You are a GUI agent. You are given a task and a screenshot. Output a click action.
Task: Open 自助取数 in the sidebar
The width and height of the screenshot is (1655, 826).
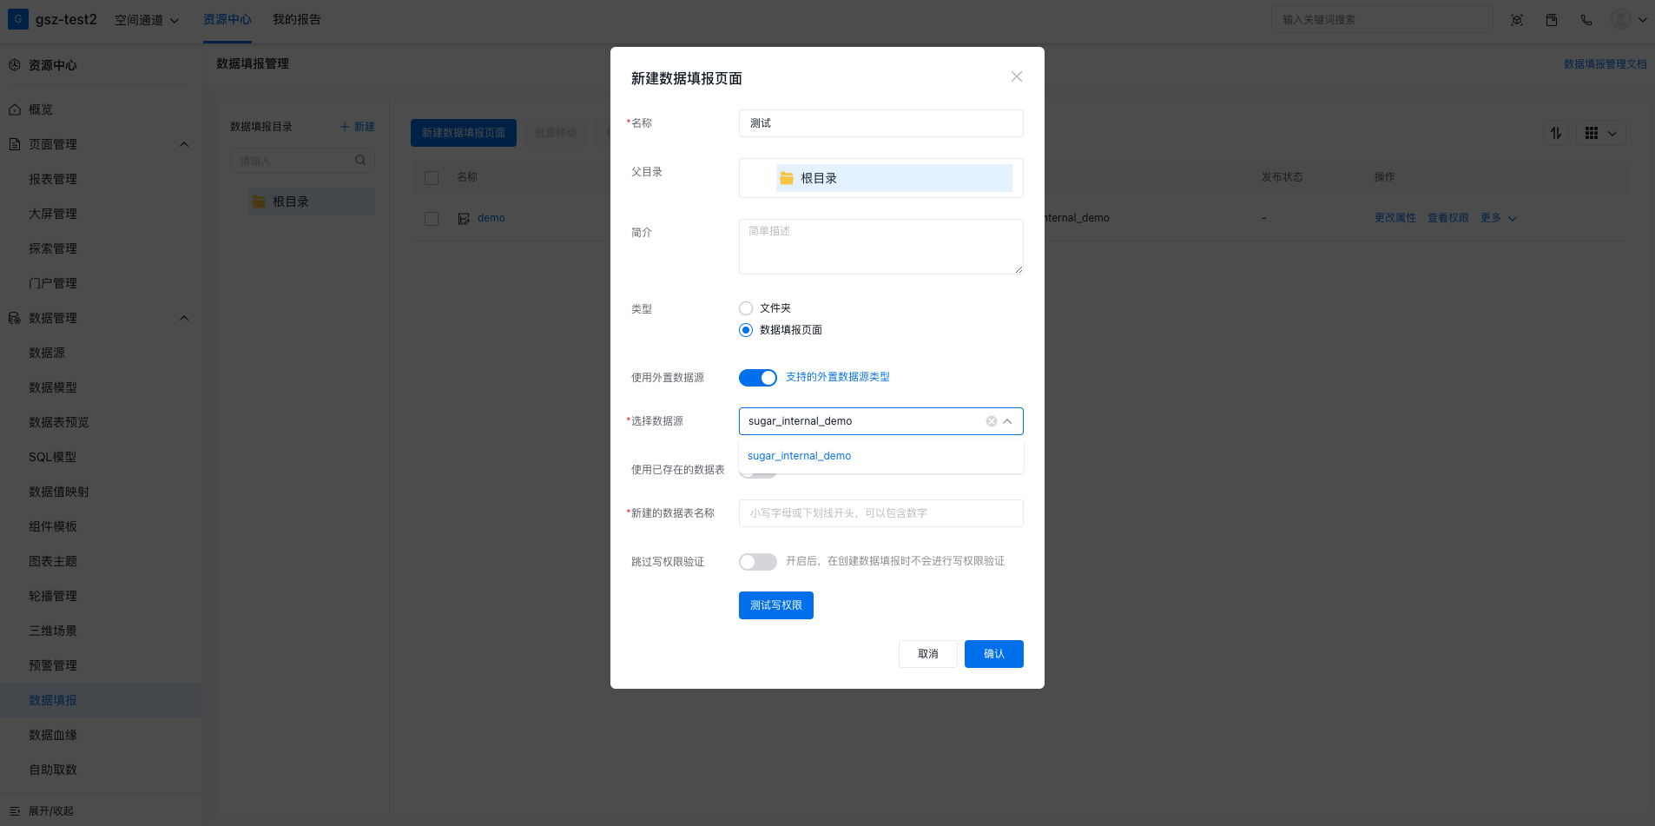coord(53,770)
